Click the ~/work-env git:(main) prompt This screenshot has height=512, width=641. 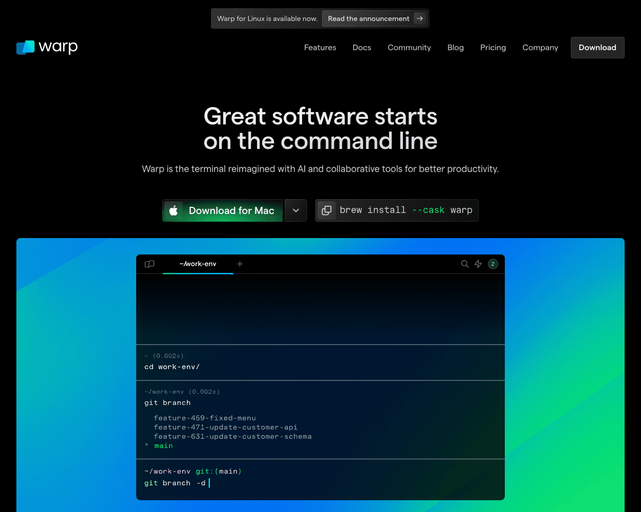(x=193, y=471)
